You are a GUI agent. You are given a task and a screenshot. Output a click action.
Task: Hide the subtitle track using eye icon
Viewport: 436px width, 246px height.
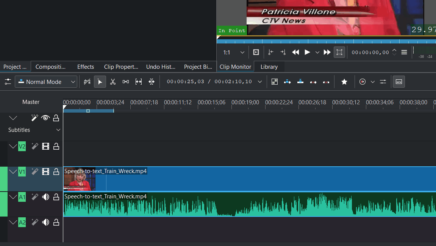(x=45, y=118)
